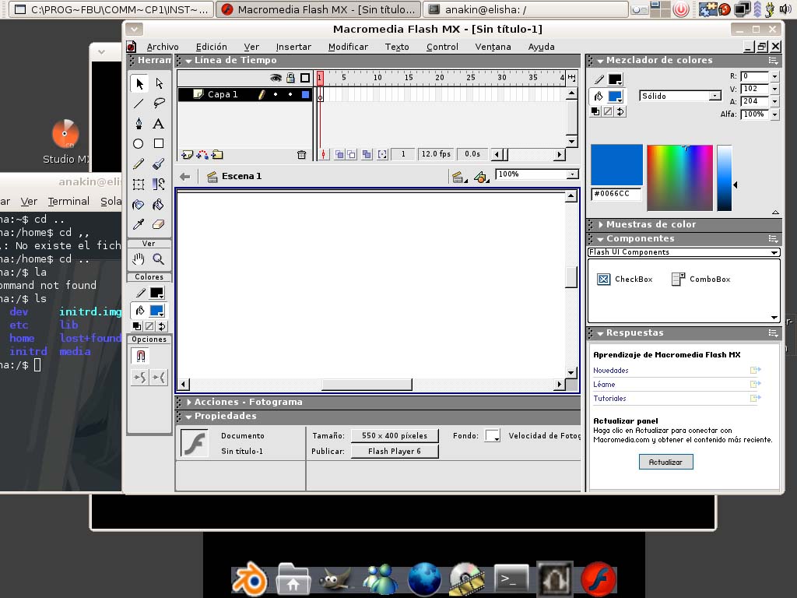Select the Text tool

[x=159, y=124]
